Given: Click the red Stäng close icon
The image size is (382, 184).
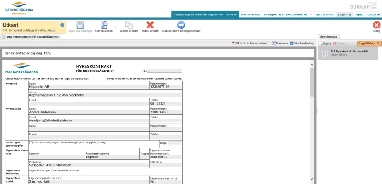Looking at the screenshot, I should 376,25.
